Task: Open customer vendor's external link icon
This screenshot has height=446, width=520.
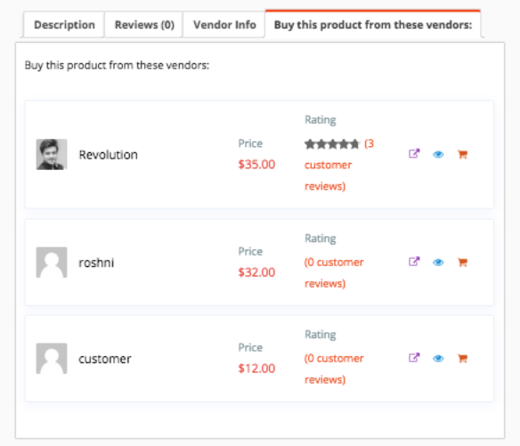Action: click(x=414, y=358)
